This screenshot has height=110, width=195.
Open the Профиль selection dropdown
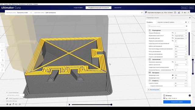(x=173, y=22)
